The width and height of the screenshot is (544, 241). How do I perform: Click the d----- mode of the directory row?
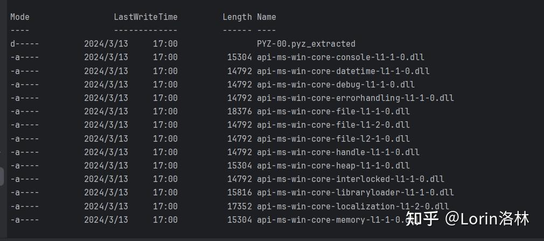click(25, 44)
